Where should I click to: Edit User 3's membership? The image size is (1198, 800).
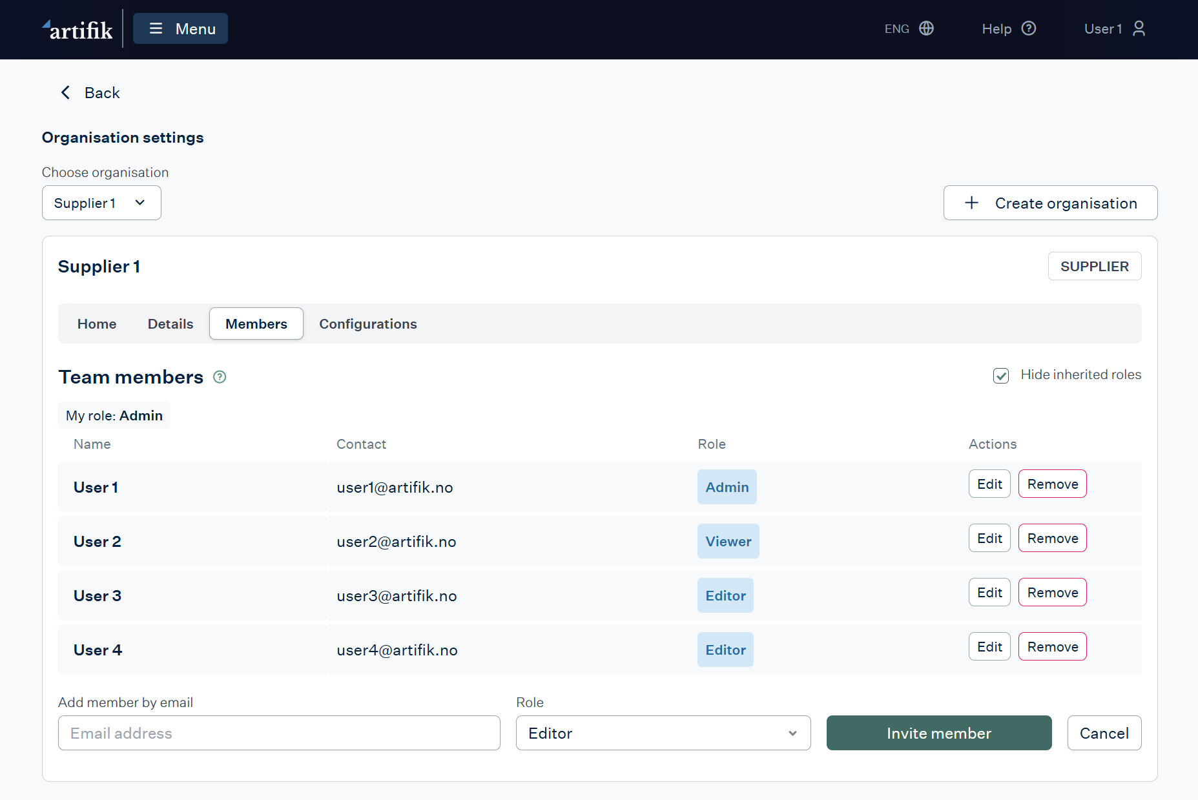point(989,592)
